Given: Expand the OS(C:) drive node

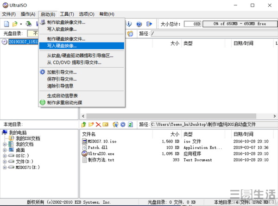Looking at the screenshot, I should click(5, 156).
